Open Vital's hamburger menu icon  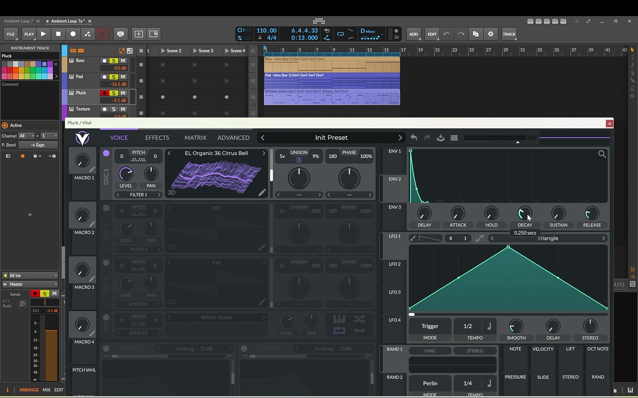pyautogui.click(x=454, y=138)
